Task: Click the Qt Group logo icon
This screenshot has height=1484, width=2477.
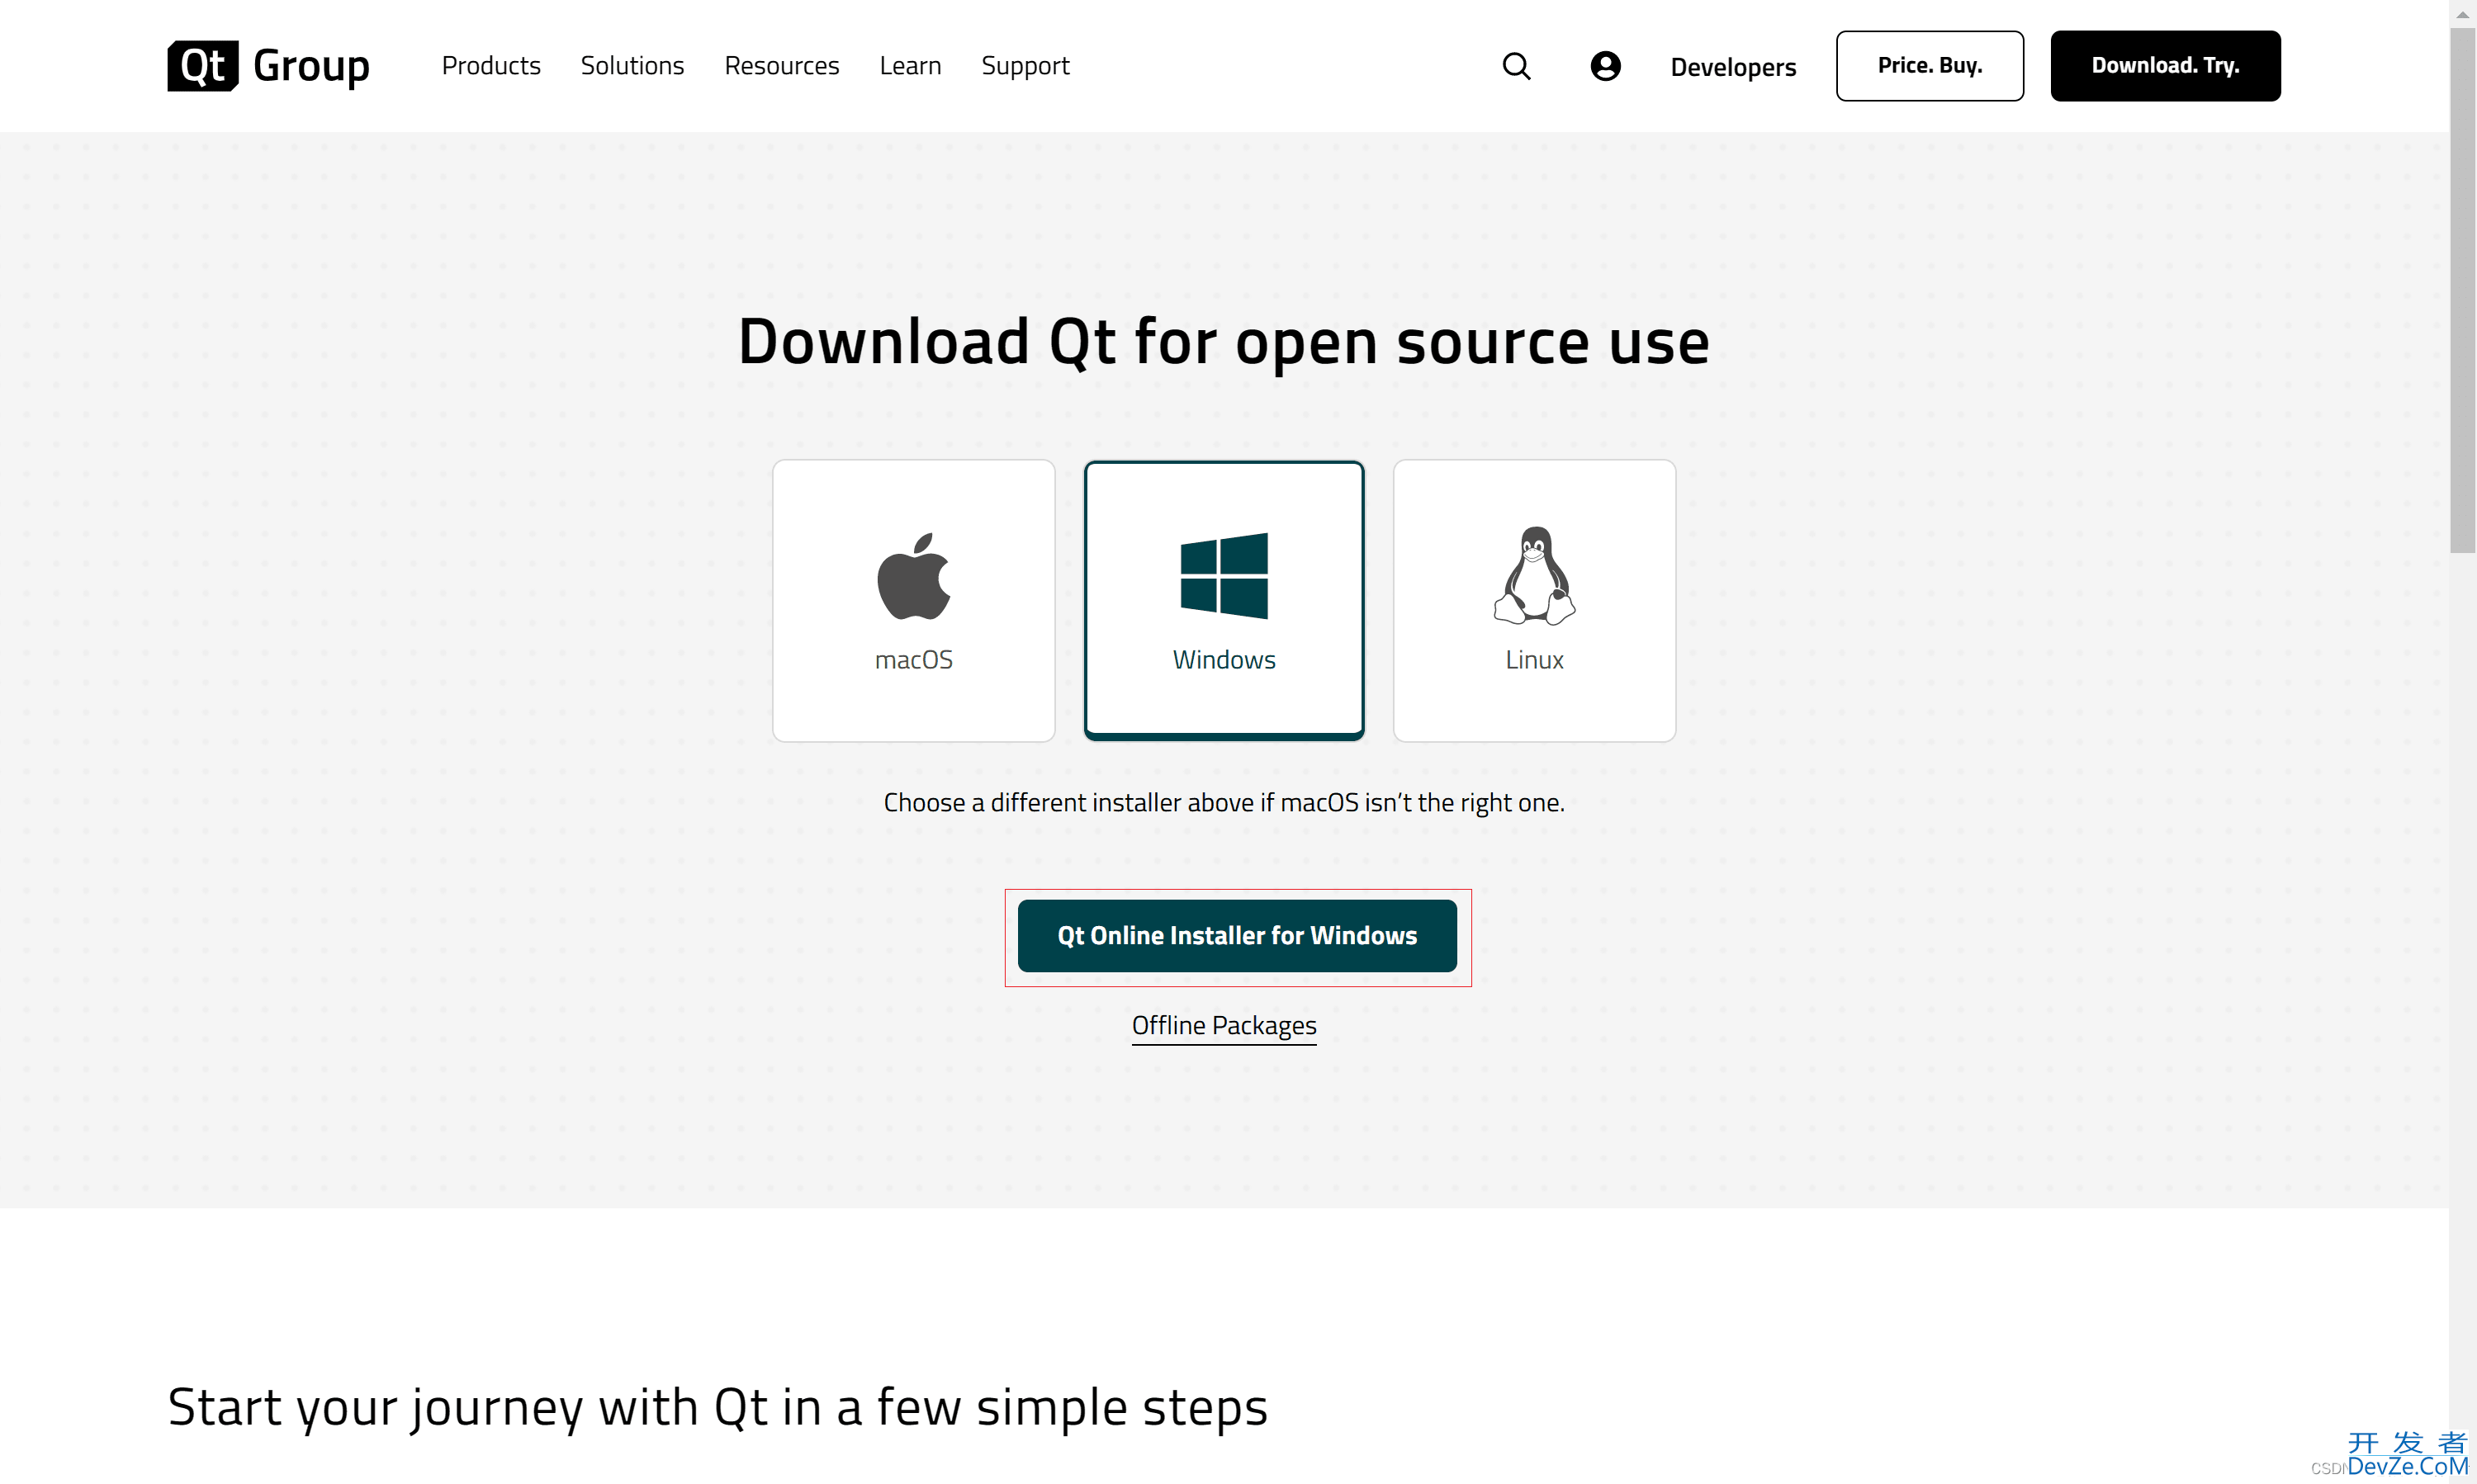Action: (201, 65)
